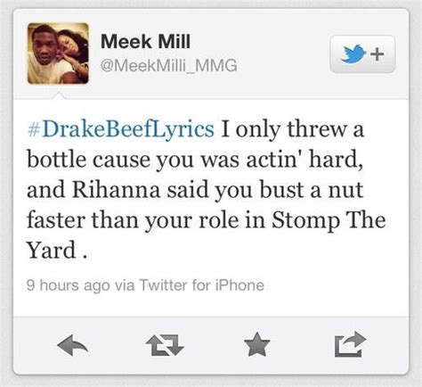Open the @MeekMilli_MMG handle
422x387 pixels.
169,65
